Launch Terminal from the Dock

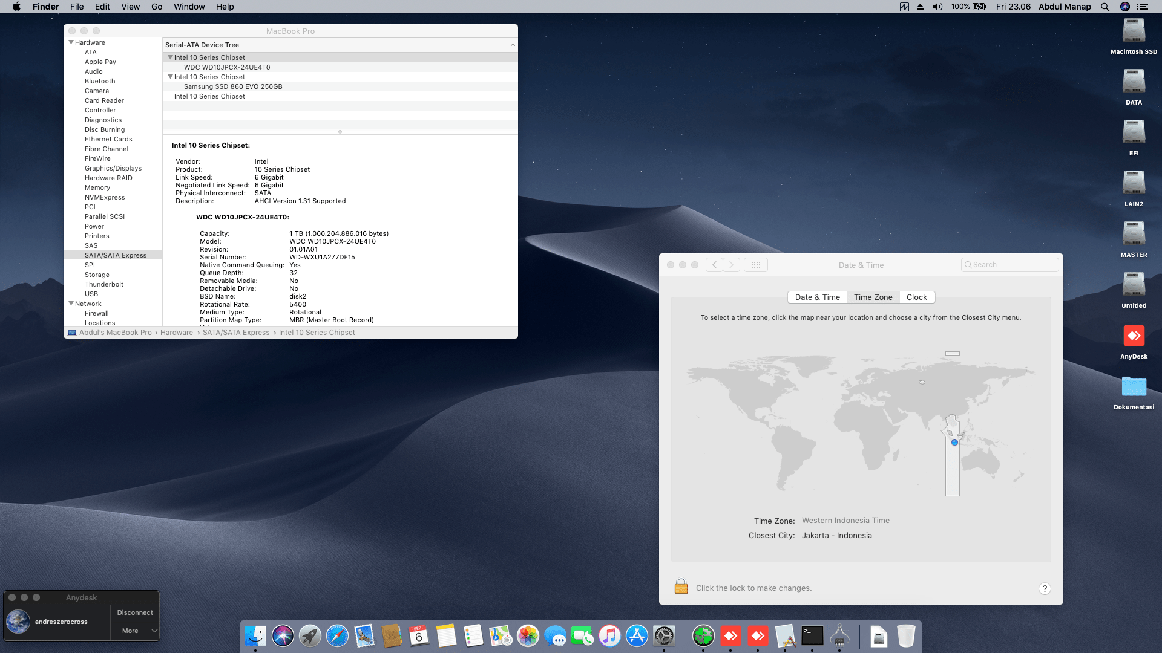812,636
